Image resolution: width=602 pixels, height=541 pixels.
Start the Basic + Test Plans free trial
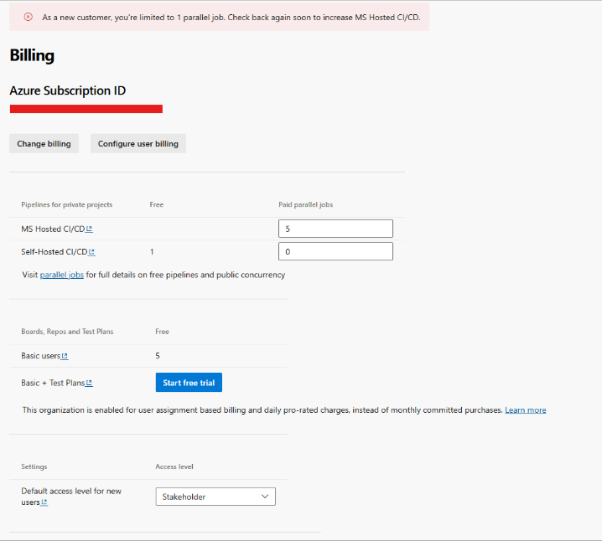pos(189,382)
